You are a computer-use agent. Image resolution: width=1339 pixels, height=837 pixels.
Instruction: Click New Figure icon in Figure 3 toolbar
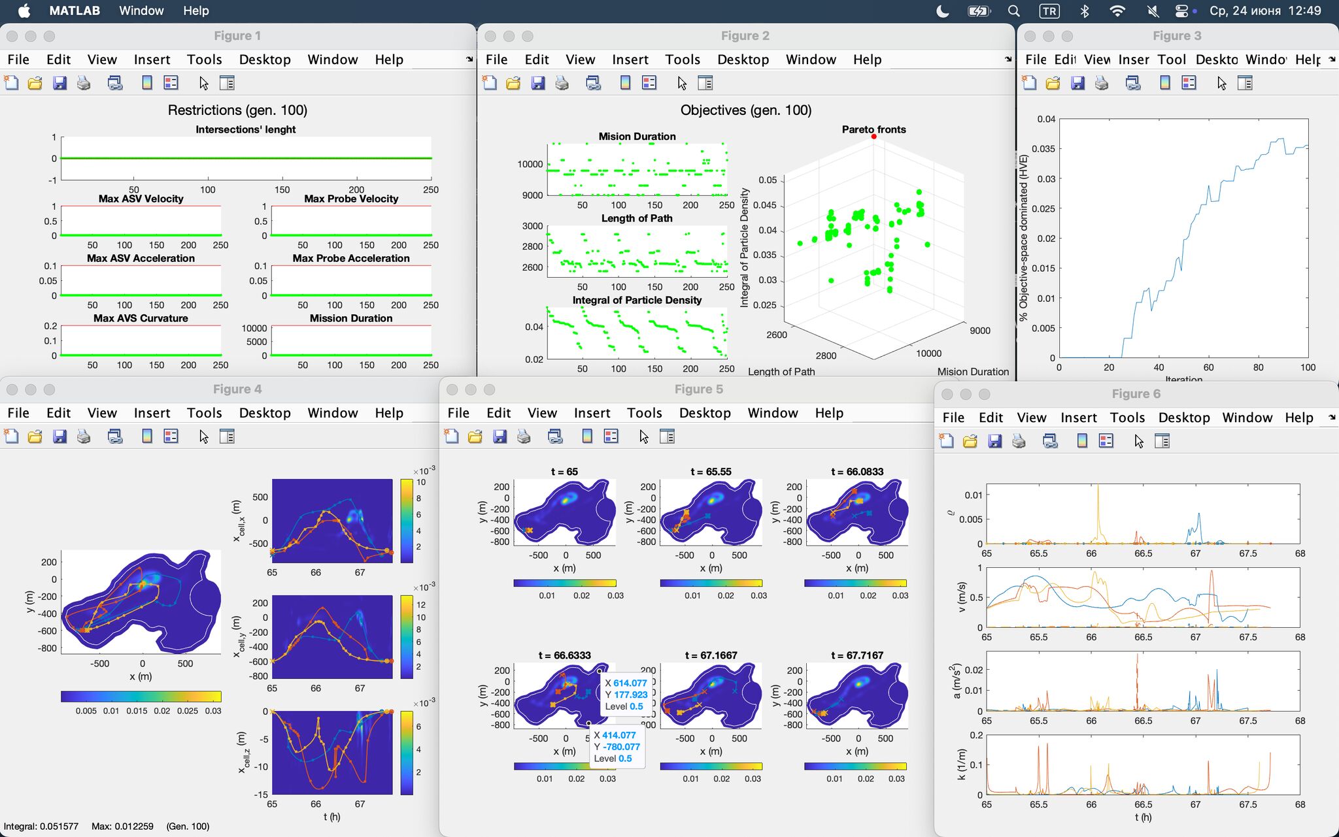(x=1029, y=83)
